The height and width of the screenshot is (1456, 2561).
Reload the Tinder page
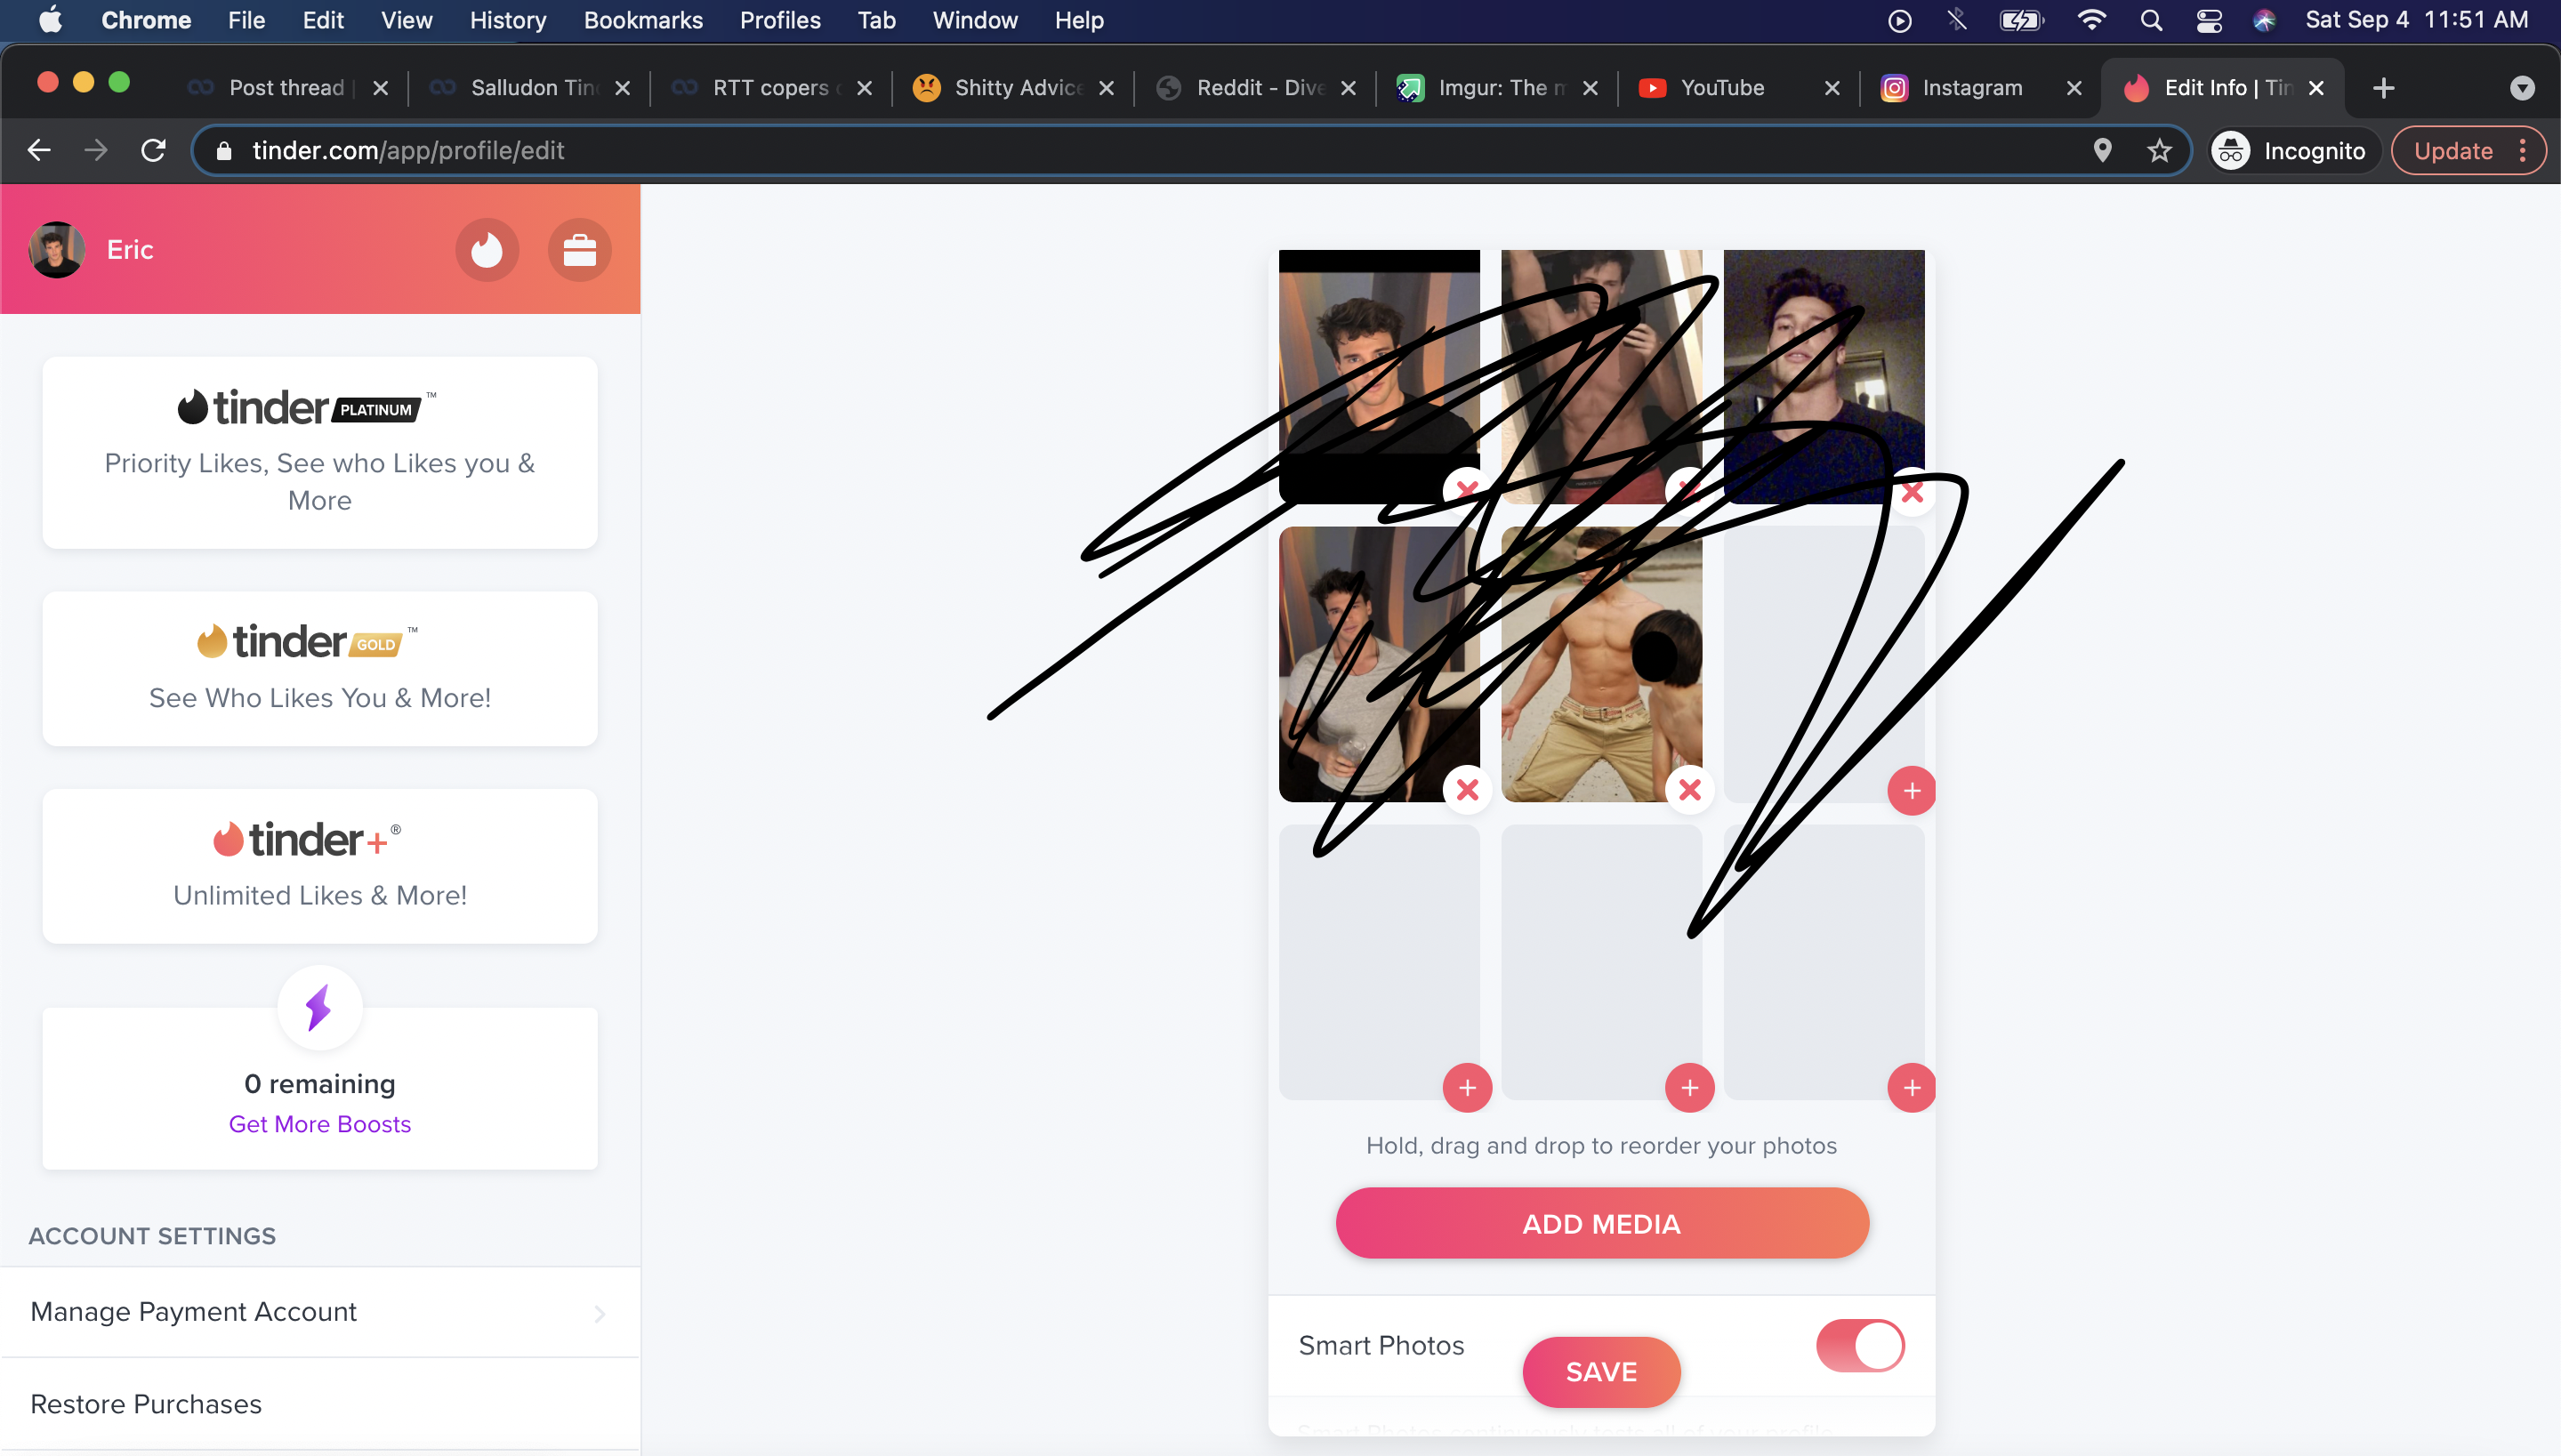[153, 151]
